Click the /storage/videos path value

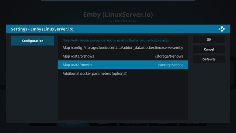pyautogui.click(x=170, y=65)
